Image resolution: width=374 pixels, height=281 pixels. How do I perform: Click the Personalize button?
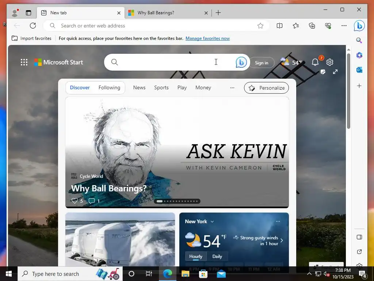click(x=266, y=88)
